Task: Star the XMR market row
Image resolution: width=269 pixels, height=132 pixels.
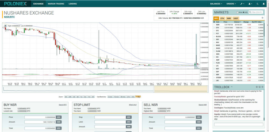Action: pyautogui.click(x=214, y=25)
